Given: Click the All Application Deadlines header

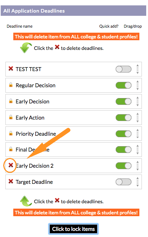Looking at the screenshot, I should (74, 11).
